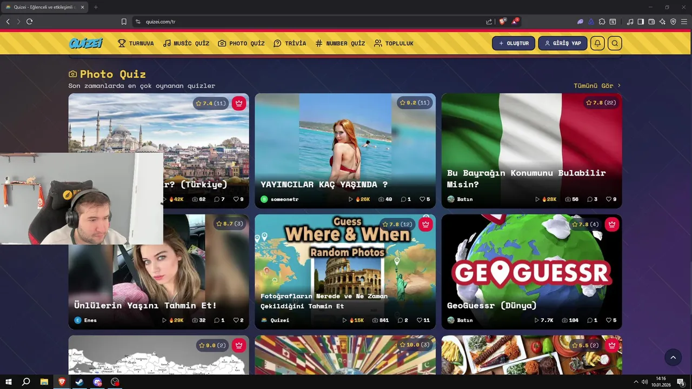Click the play count icon on Ünlülerin quiz
Image resolution: width=692 pixels, height=389 pixels.
pyautogui.click(x=164, y=320)
